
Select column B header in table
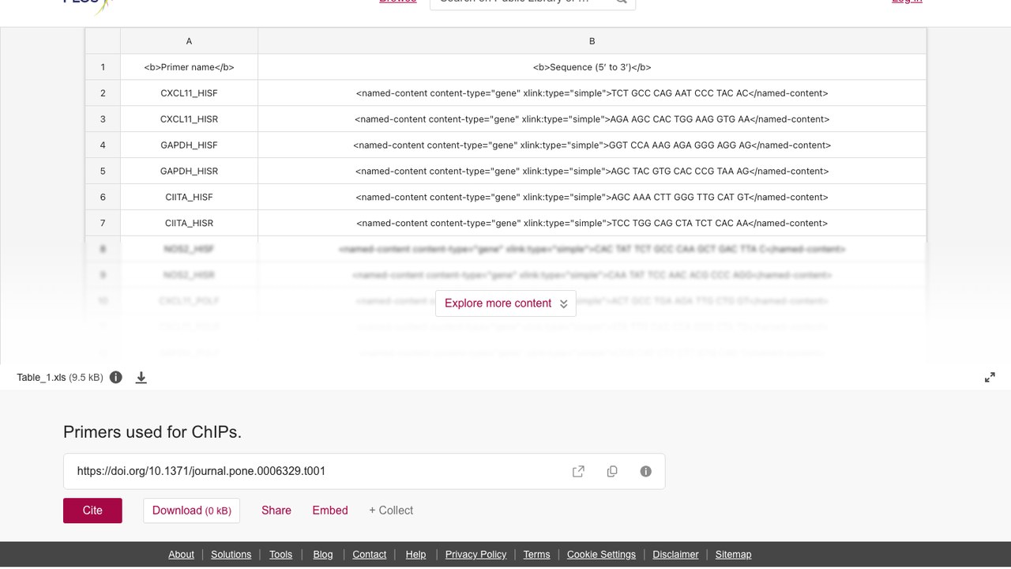coord(592,41)
